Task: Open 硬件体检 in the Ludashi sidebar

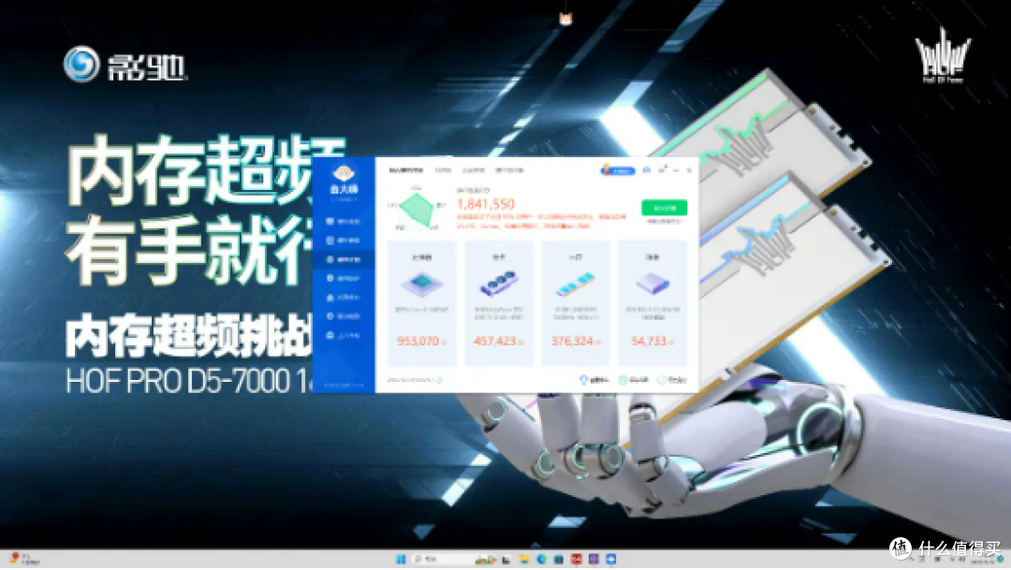Action: click(x=343, y=221)
